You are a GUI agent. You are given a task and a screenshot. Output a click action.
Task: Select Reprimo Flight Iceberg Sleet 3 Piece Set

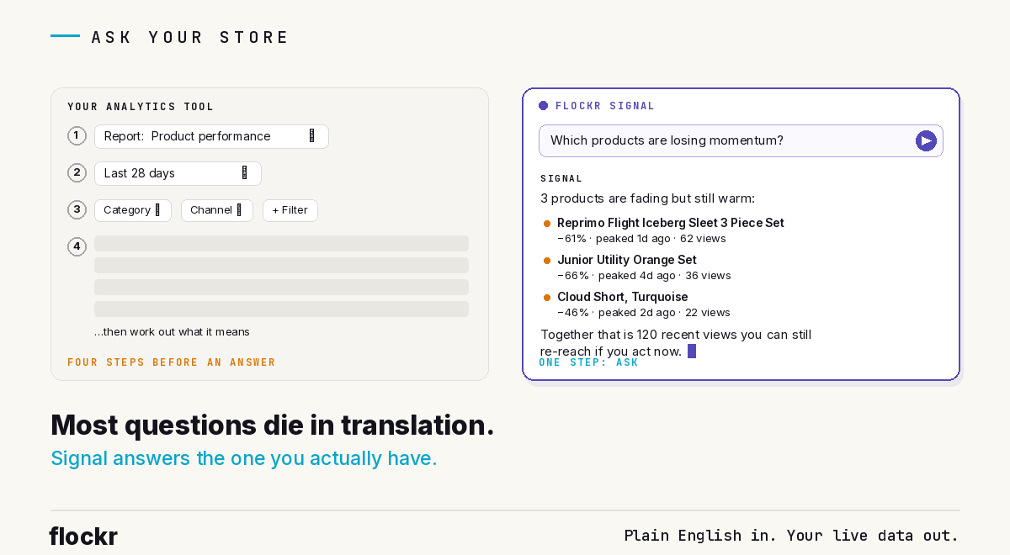click(x=670, y=223)
